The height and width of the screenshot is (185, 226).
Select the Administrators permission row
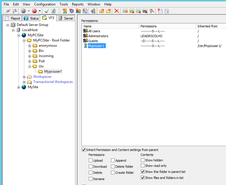[x=98, y=36]
